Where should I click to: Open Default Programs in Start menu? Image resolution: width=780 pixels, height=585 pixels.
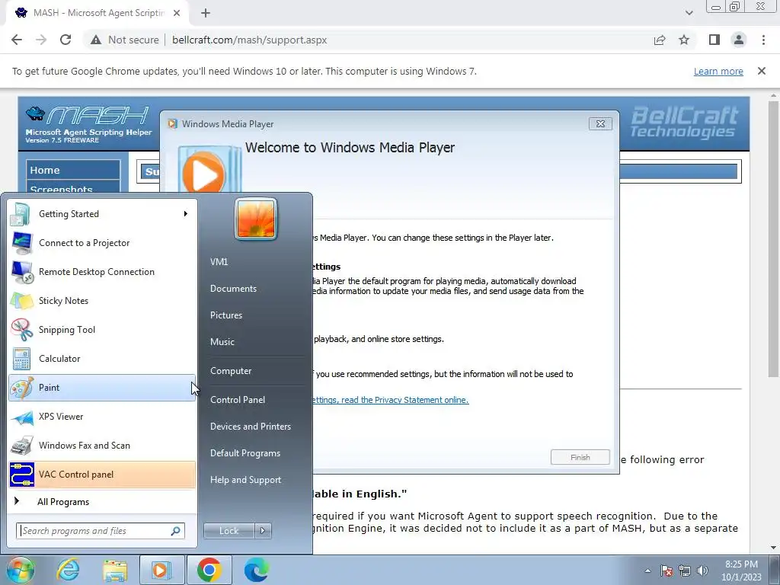(245, 453)
